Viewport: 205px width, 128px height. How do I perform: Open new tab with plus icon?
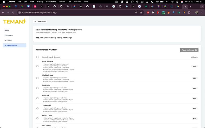[x=190, y=6]
